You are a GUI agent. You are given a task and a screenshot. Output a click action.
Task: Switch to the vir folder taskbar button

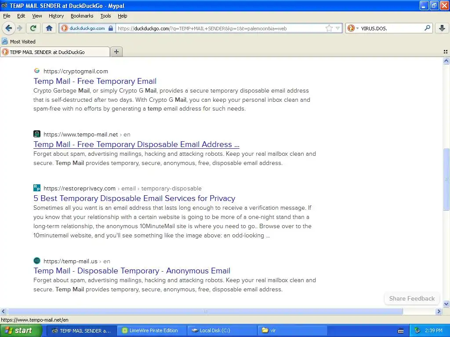pyautogui.click(x=292, y=331)
